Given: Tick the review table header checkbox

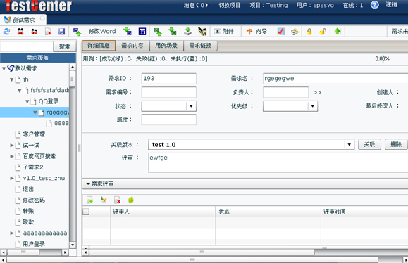Looking at the screenshot, I should [86, 212].
